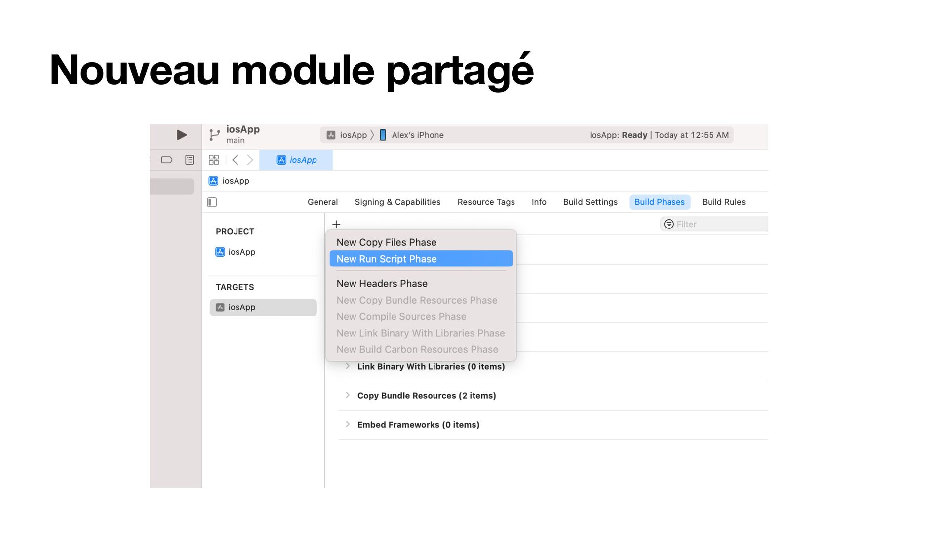Expand Embed Frameworks section
Screen dimensions: 948x533
[x=348, y=424]
